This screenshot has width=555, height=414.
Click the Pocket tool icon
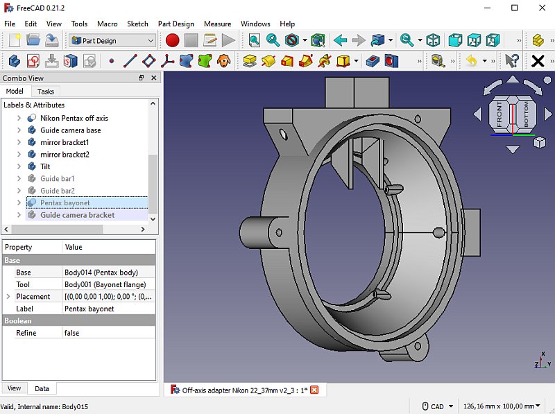coord(373,61)
